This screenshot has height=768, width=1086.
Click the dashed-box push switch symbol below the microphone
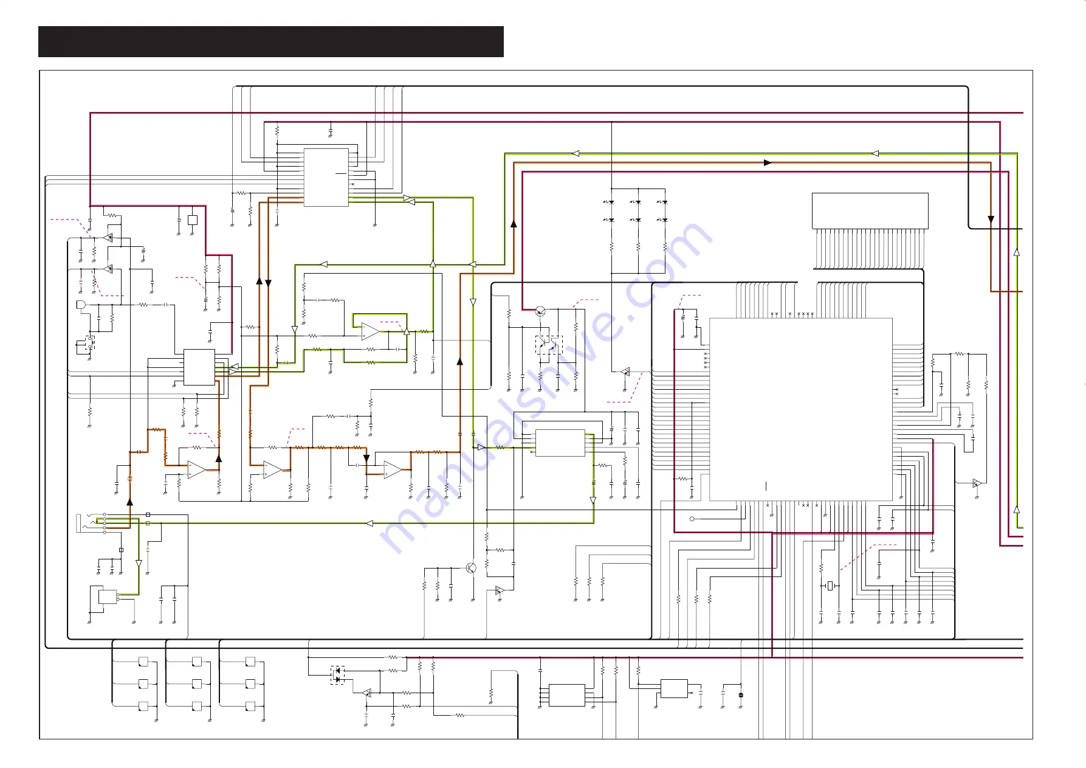point(89,343)
